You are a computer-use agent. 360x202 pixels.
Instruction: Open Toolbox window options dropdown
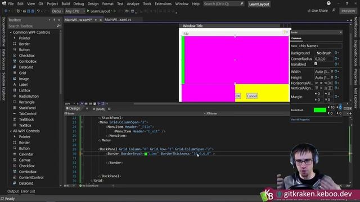coord(49,20)
